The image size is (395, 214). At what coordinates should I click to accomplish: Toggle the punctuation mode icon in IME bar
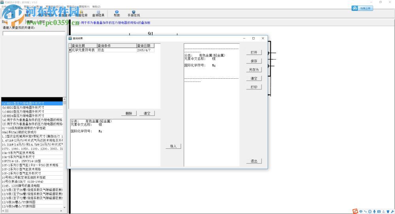pos(365,212)
